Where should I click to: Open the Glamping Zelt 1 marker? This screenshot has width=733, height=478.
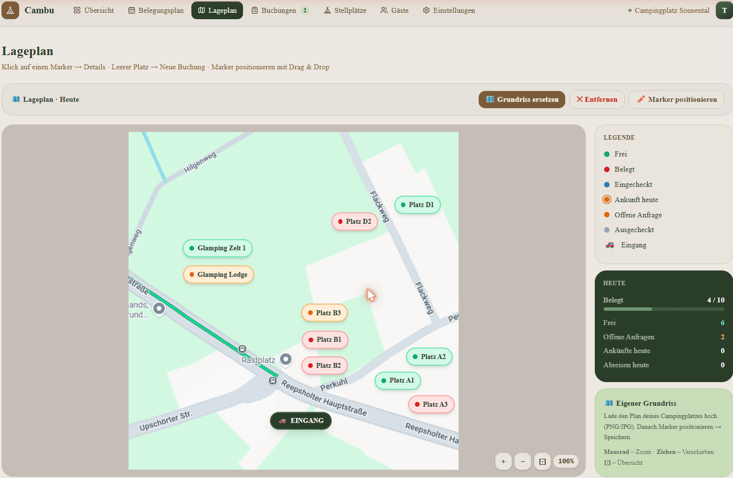[217, 248]
